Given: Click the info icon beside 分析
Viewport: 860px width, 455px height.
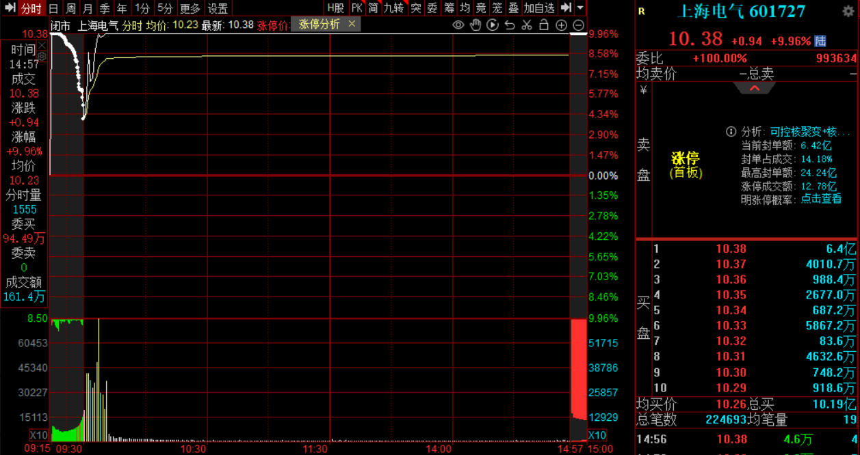Looking at the screenshot, I should [x=731, y=131].
